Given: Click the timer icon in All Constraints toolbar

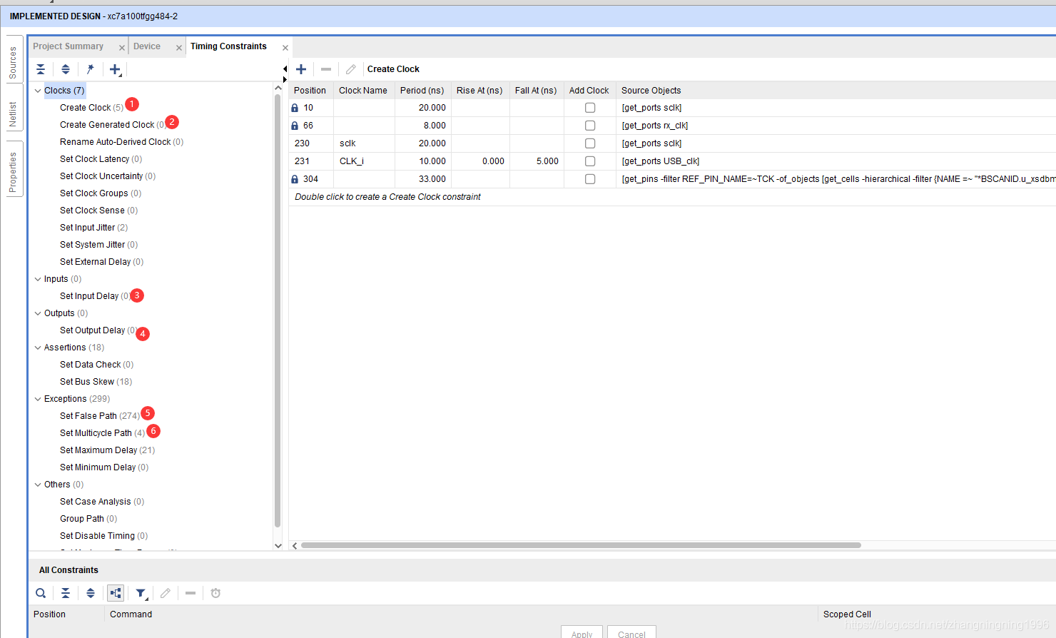Looking at the screenshot, I should (x=215, y=593).
